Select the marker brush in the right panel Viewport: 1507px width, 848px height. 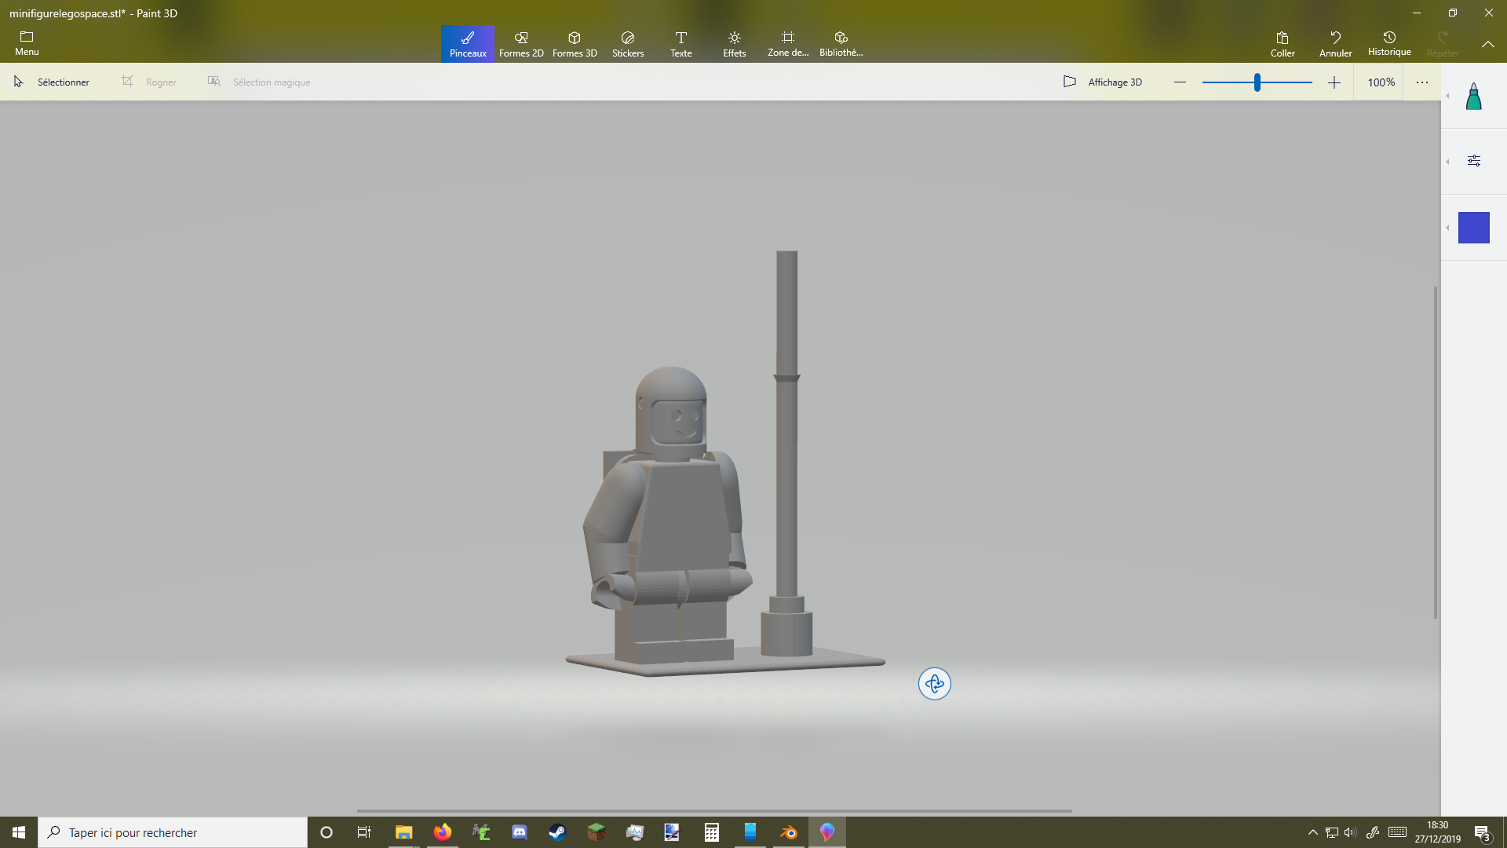1474,96
